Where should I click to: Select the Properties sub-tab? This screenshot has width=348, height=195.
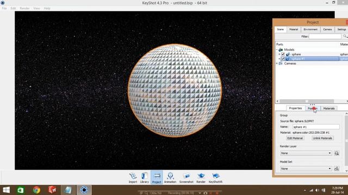coord(295,108)
